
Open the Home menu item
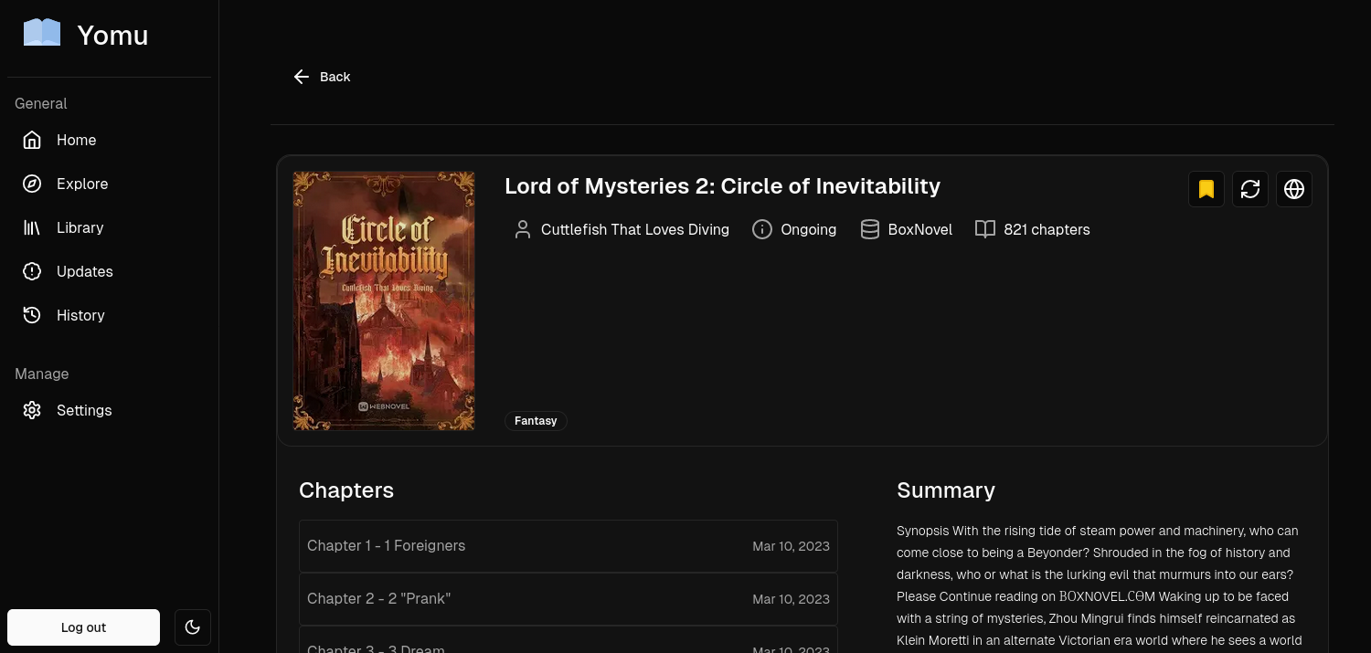110,140
